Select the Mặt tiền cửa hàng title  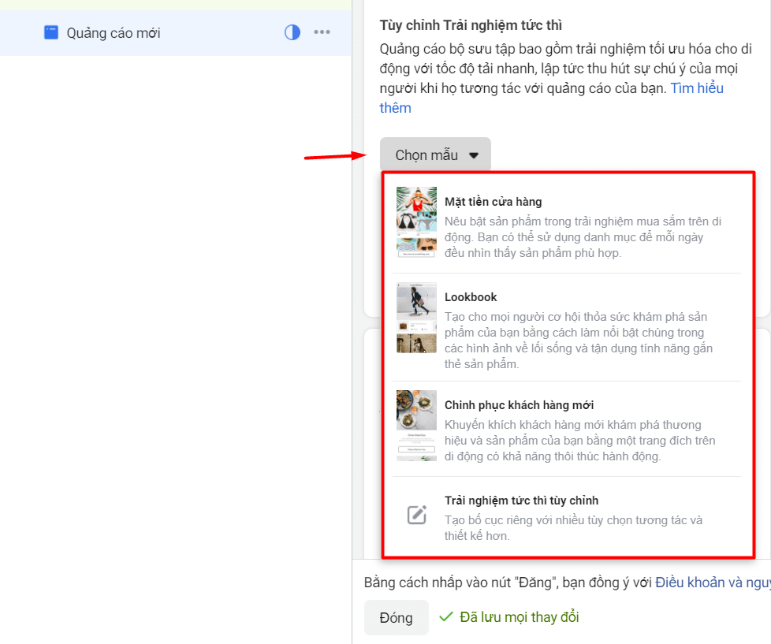coord(493,202)
